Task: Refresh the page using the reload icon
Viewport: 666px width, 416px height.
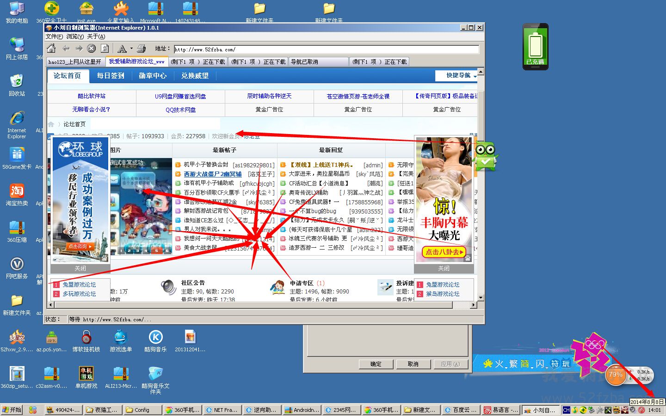Action: pos(105,49)
